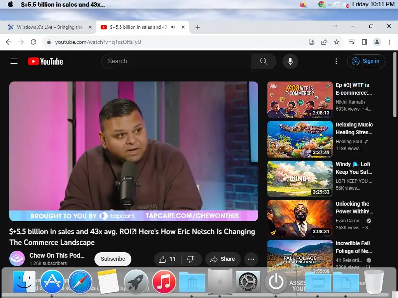Open 'Ep #3| WTF is E-commerce' title
The width and height of the screenshot is (398, 298).
point(354,89)
